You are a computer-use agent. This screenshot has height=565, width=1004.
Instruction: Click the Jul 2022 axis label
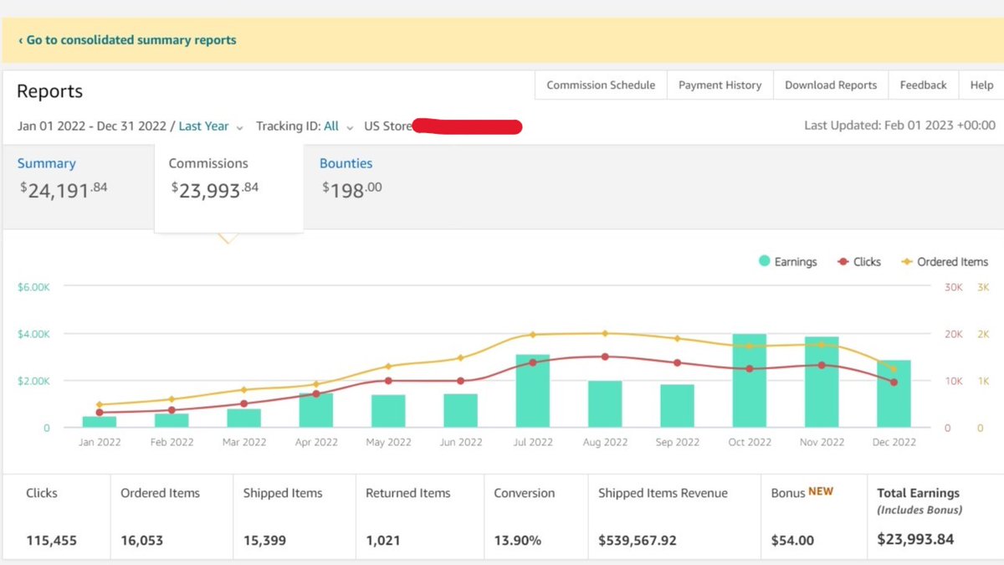[533, 442]
